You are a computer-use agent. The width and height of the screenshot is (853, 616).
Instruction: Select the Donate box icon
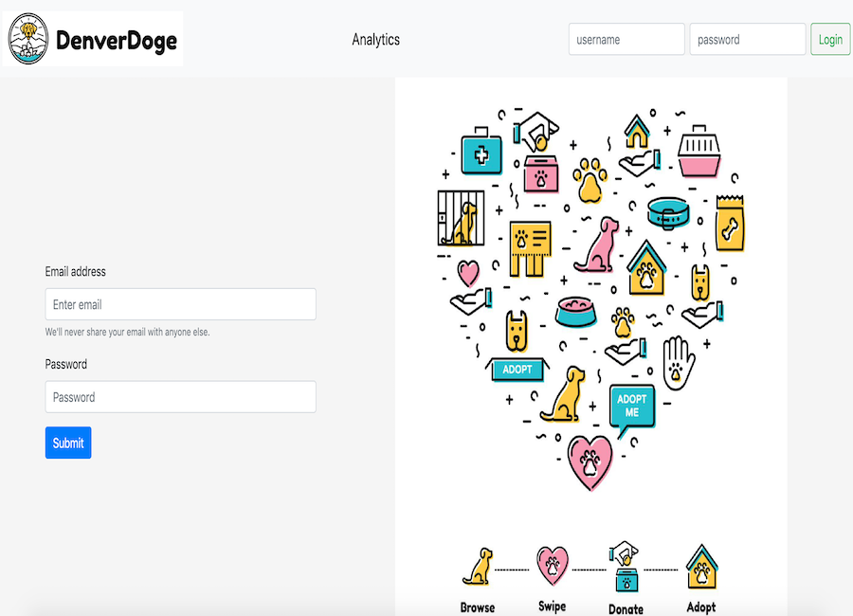pos(625,566)
